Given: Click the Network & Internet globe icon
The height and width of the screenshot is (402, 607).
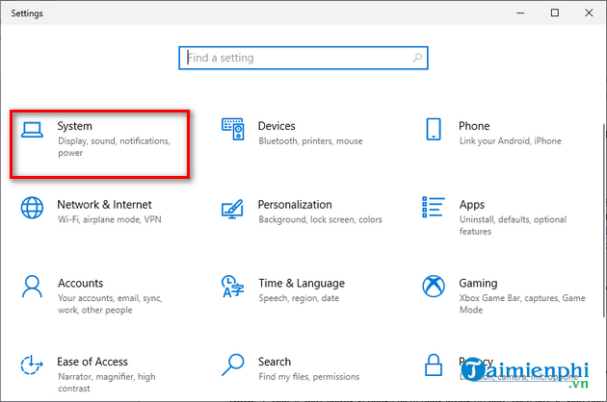Looking at the screenshot, I should coord(33,208).
